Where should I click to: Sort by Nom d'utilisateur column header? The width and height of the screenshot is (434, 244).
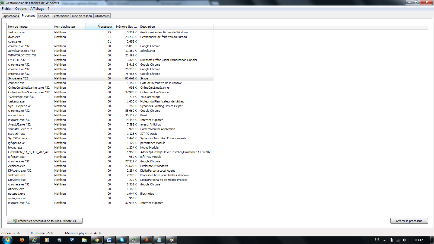tap(69, 27)
